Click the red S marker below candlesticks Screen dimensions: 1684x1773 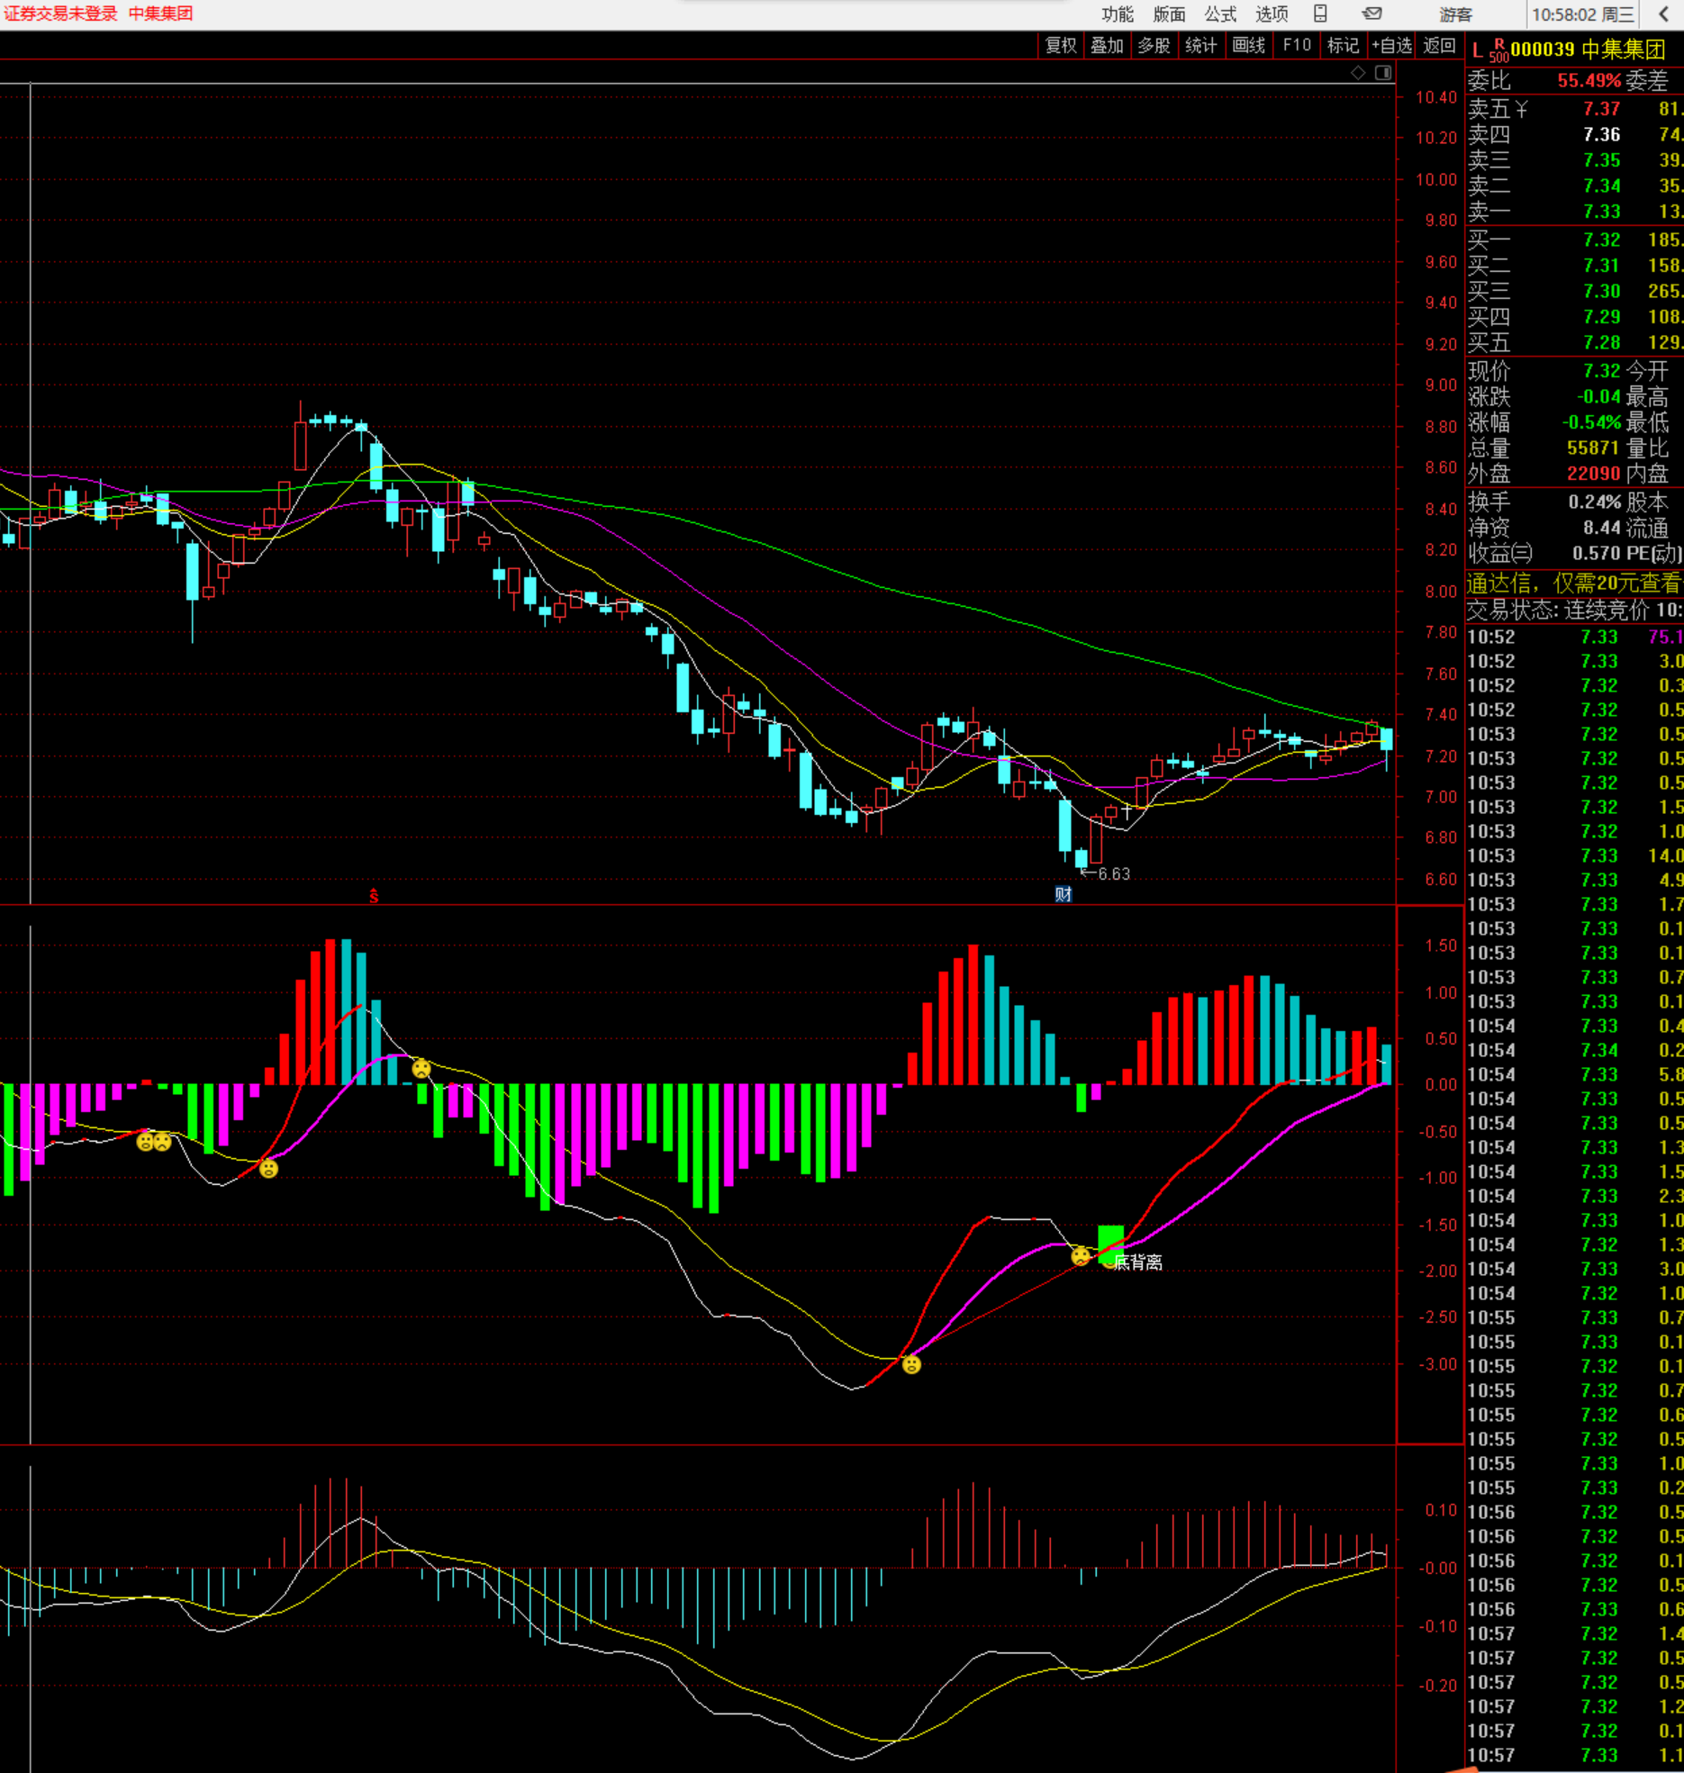[x=374, y=896]
